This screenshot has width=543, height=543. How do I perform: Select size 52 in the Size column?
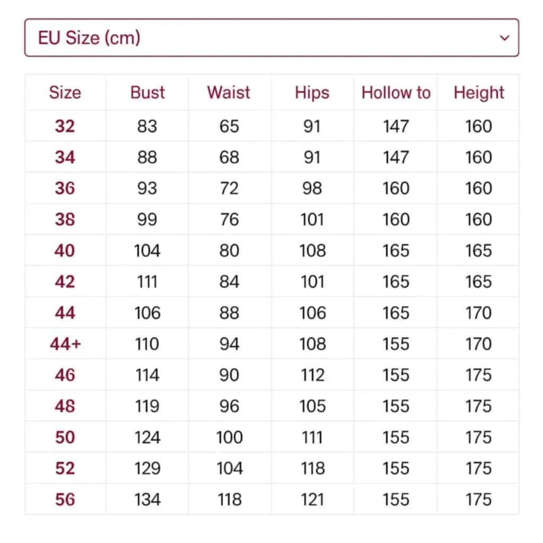pyautogui.click(x=65, y=468)
